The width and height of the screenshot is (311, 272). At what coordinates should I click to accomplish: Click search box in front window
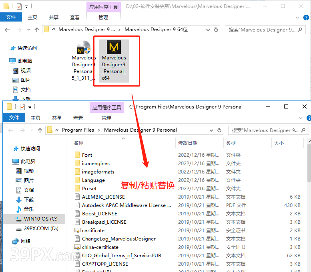(x=268, y=130)
